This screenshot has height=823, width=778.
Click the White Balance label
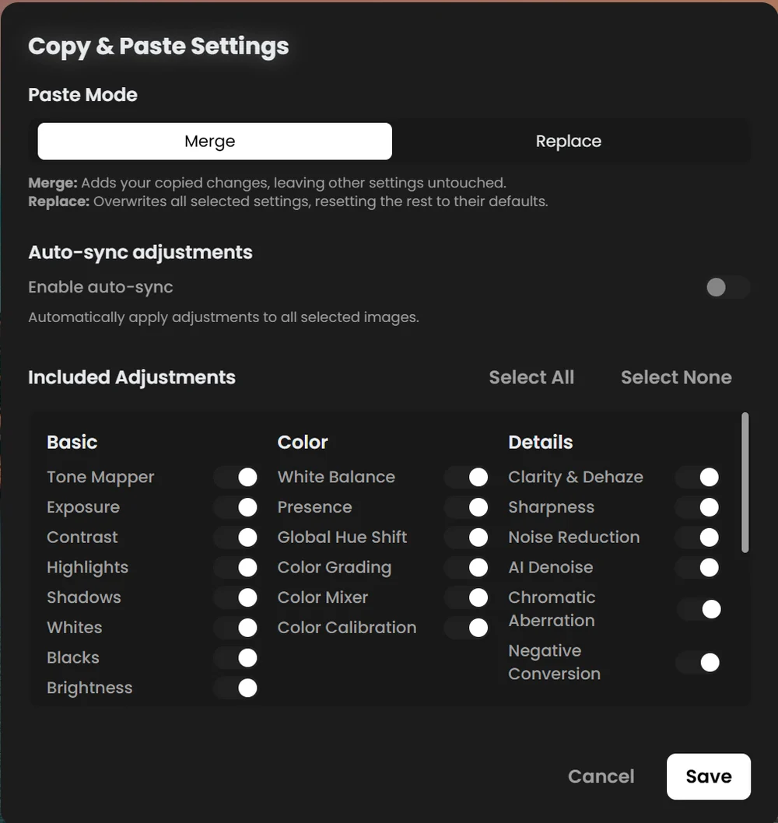(x=336, y=477)
